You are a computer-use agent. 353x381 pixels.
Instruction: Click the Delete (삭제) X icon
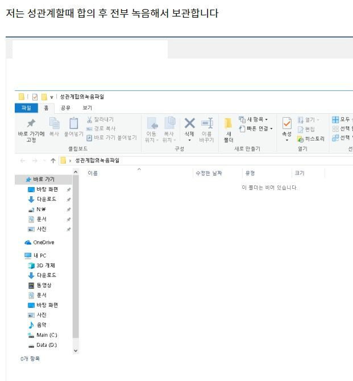(x=189, y=123)
